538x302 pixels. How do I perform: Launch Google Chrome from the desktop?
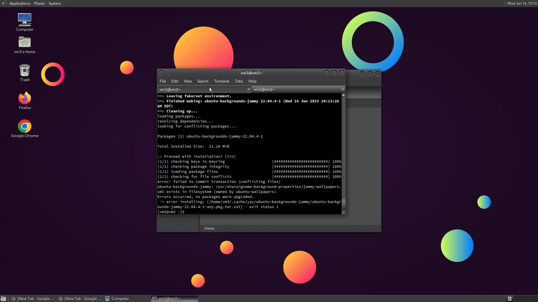pos(25,129)
